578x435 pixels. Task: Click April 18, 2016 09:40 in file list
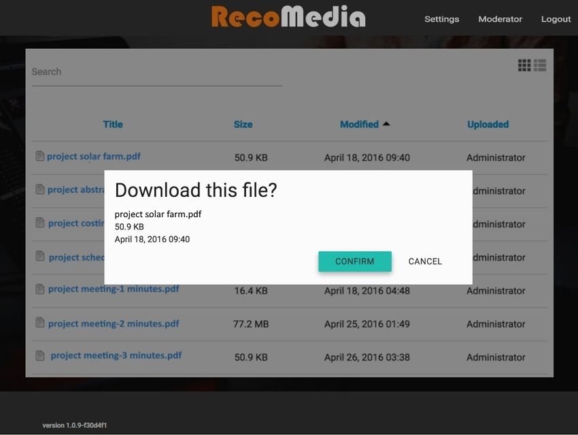coord(367,157)
